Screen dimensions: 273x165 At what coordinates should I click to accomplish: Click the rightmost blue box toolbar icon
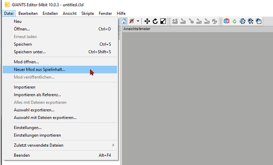[259, 21]
